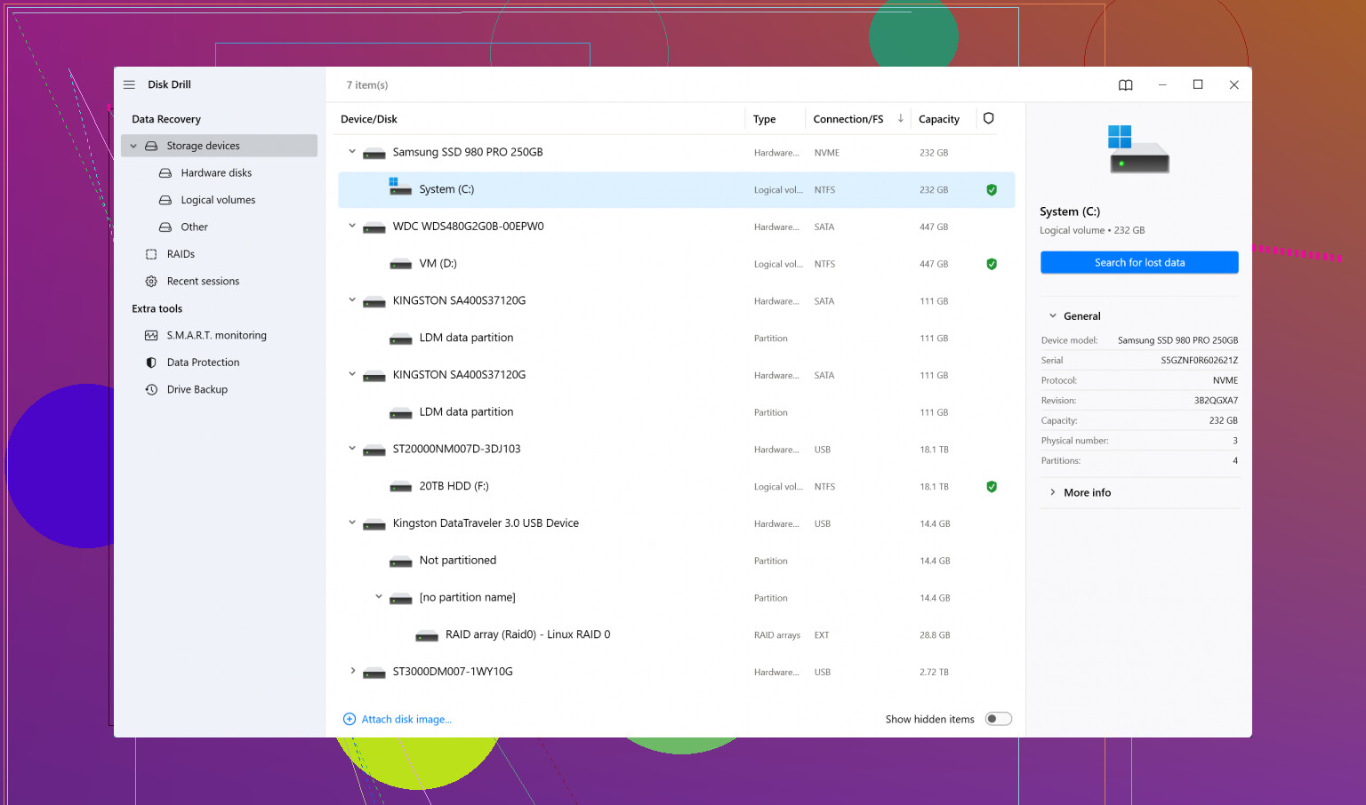Select Logical volumes in sidebar
This screenshot has width=1366, height=805.
(x=218, y=200)
